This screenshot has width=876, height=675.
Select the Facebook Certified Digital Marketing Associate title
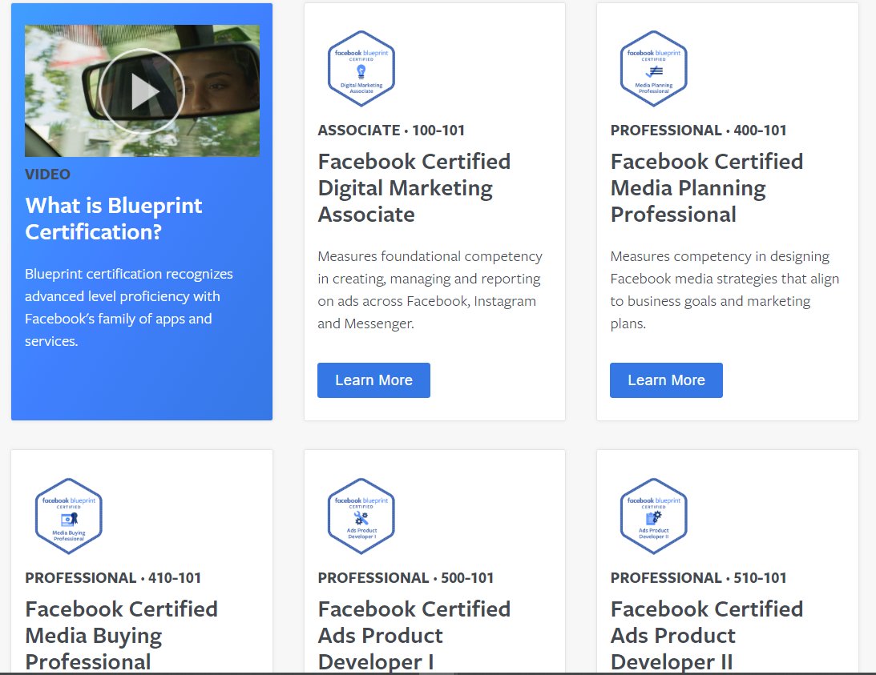(x=414, y=188)
